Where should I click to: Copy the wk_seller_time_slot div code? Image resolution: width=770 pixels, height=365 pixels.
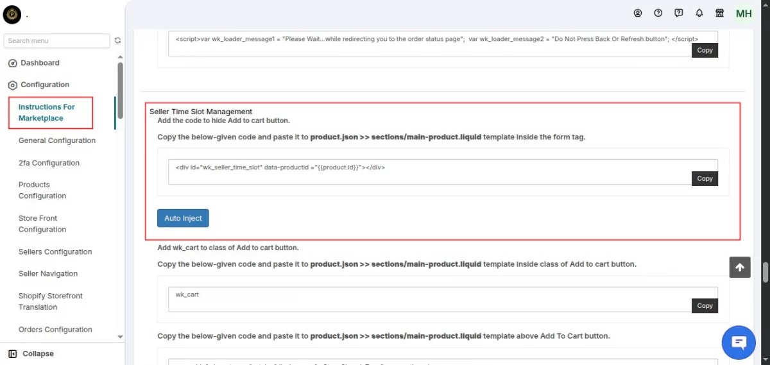pos(705,178)
